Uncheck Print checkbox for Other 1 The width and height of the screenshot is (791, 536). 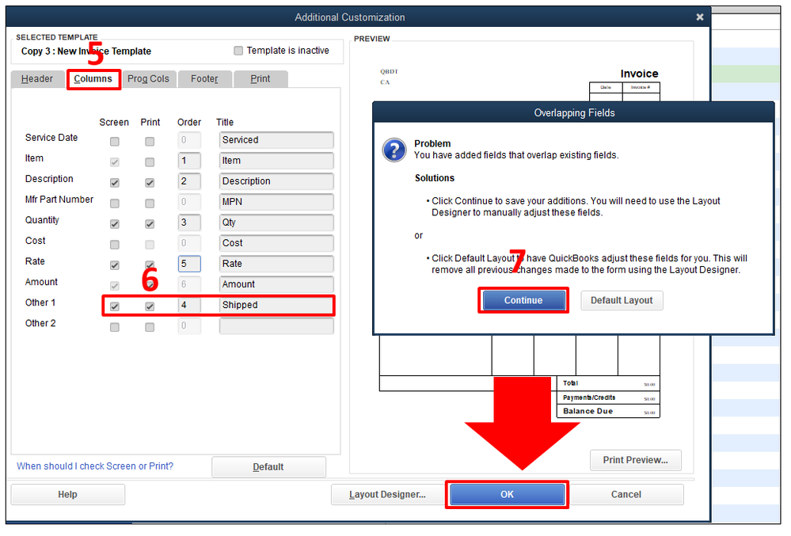tap(150, 306)
